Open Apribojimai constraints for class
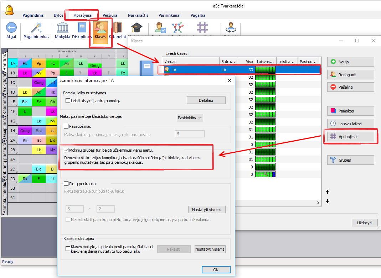The image size is (381, 278). tap(350, 136)
